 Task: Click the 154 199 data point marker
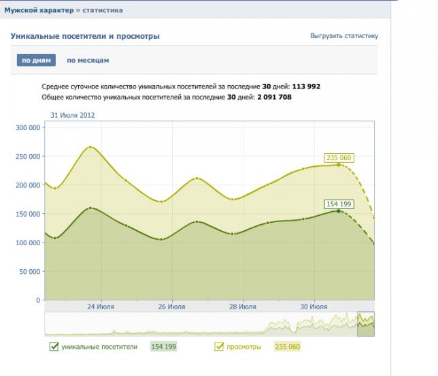(x=339, y=211)
